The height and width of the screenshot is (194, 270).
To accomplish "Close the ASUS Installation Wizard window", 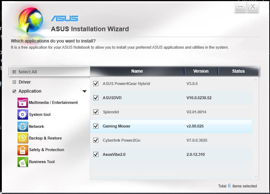I will pos(253,7).
